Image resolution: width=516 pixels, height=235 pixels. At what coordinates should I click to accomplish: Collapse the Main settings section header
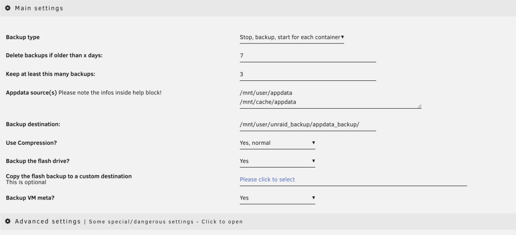[x=258, y=8]
